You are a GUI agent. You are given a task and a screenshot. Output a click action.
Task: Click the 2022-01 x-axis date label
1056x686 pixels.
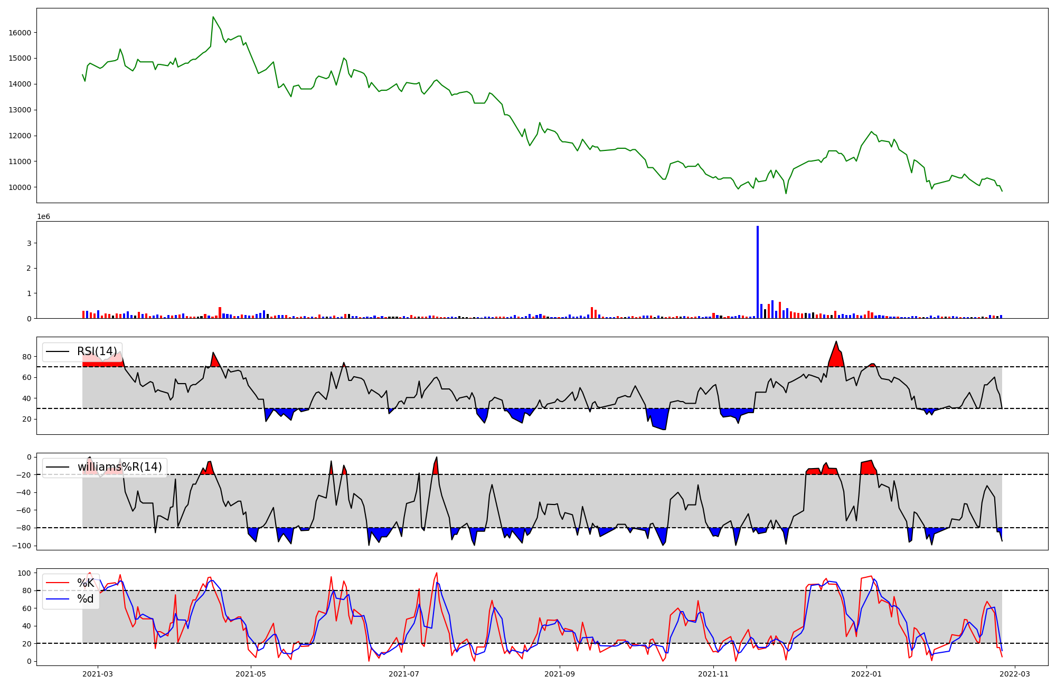coord(866,674)
